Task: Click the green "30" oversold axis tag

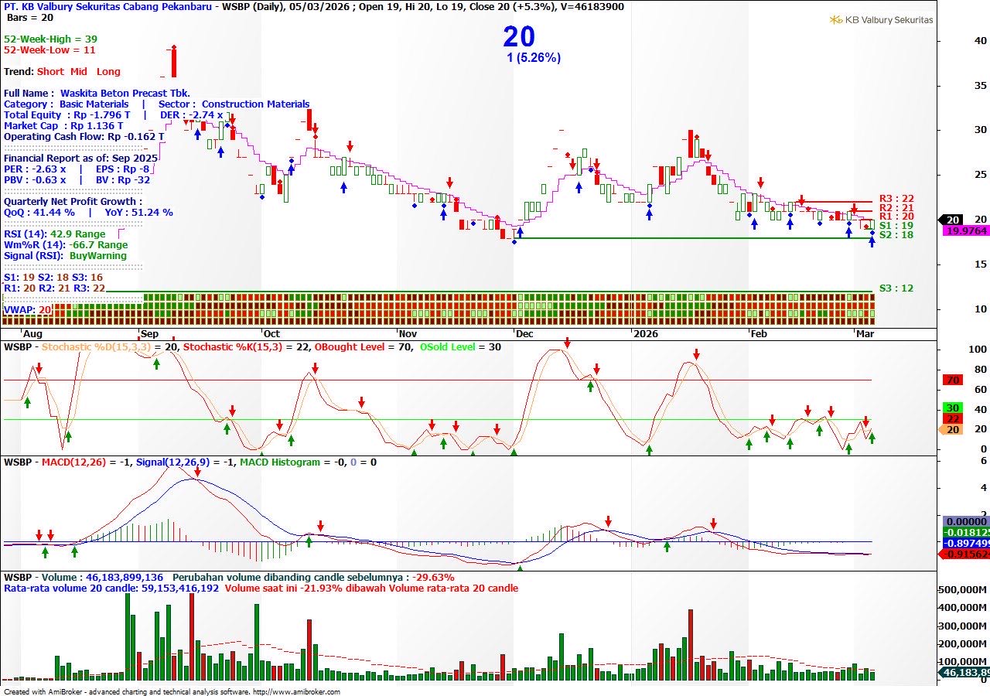Action: click(x=954, y=408)
